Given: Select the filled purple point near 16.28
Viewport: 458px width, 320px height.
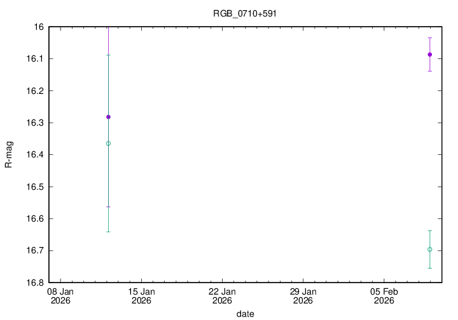Looking at the screenshot, I should point(108,117).
